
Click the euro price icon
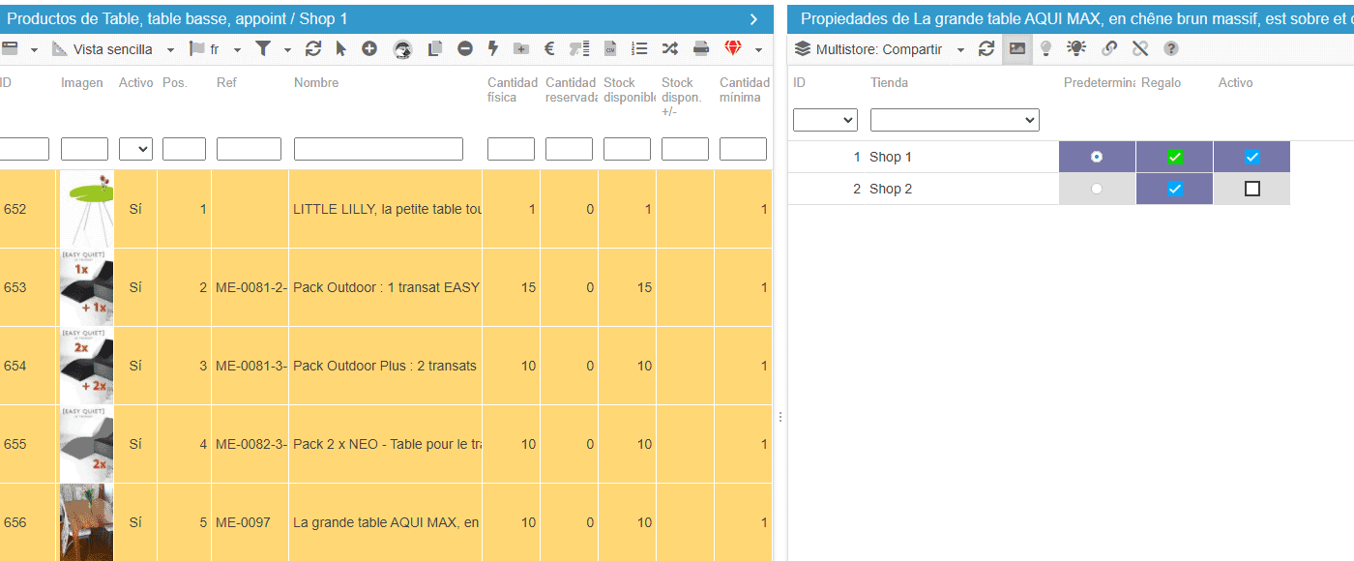click(549, 48)
